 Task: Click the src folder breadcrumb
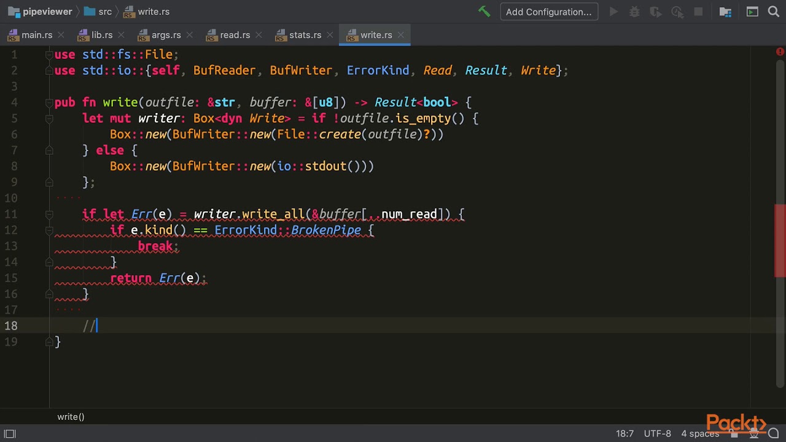[98, 12]
